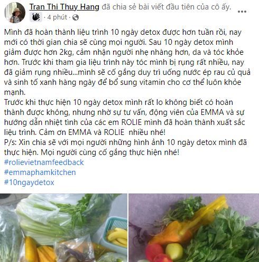Open hashtag #emmaphamkitchen
This screenshot has width=259, height=262.
(x=40, y=172)
